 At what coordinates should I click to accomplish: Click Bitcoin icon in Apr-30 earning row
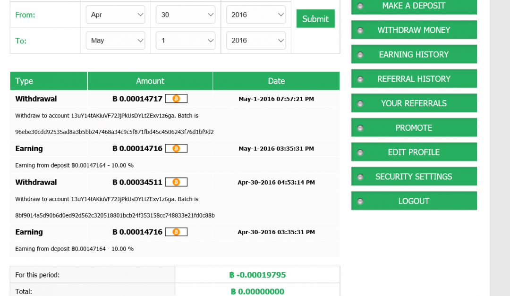click(176, 232)
